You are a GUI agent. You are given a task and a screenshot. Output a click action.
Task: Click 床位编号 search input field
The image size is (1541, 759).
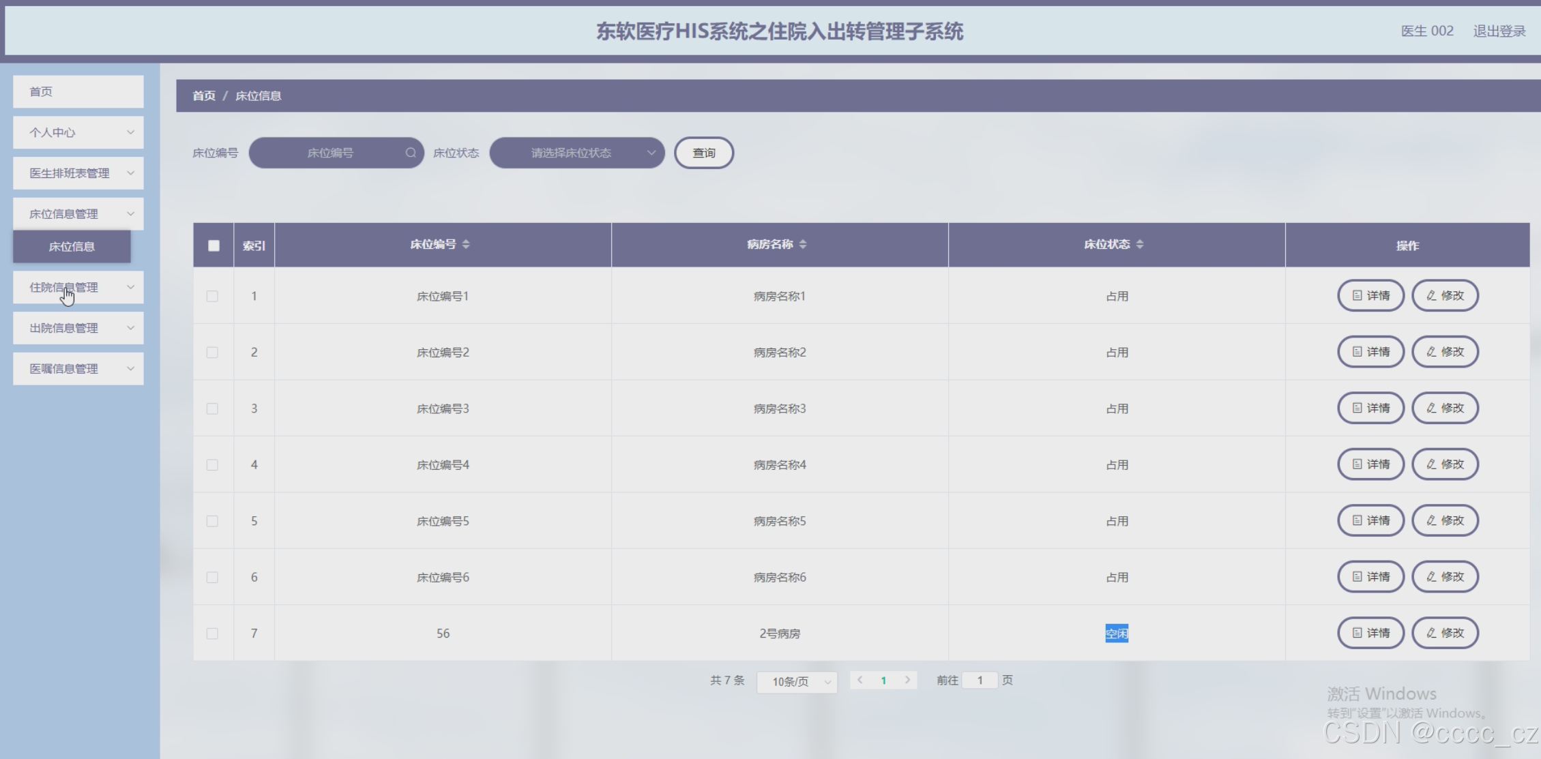(330, 153)
